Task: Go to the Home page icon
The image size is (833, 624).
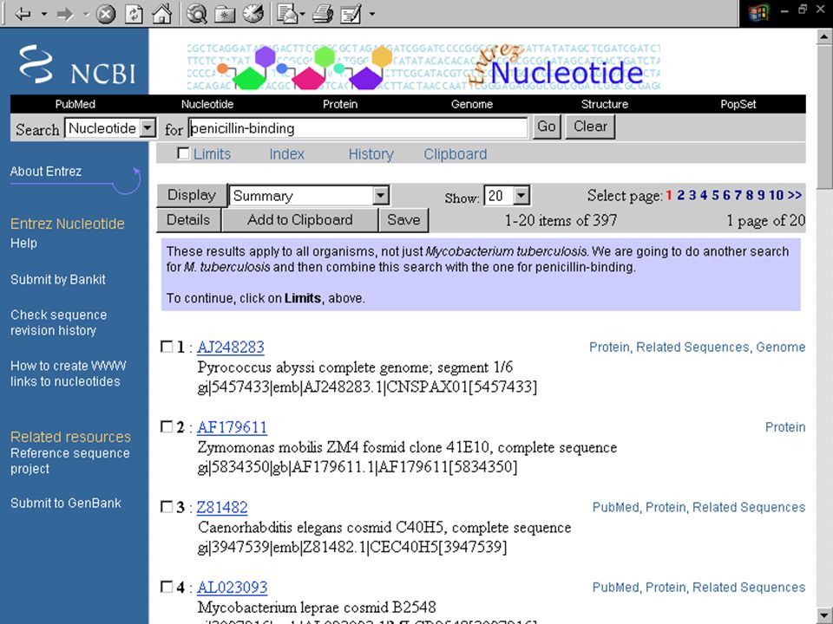Action: coord(162,13)
